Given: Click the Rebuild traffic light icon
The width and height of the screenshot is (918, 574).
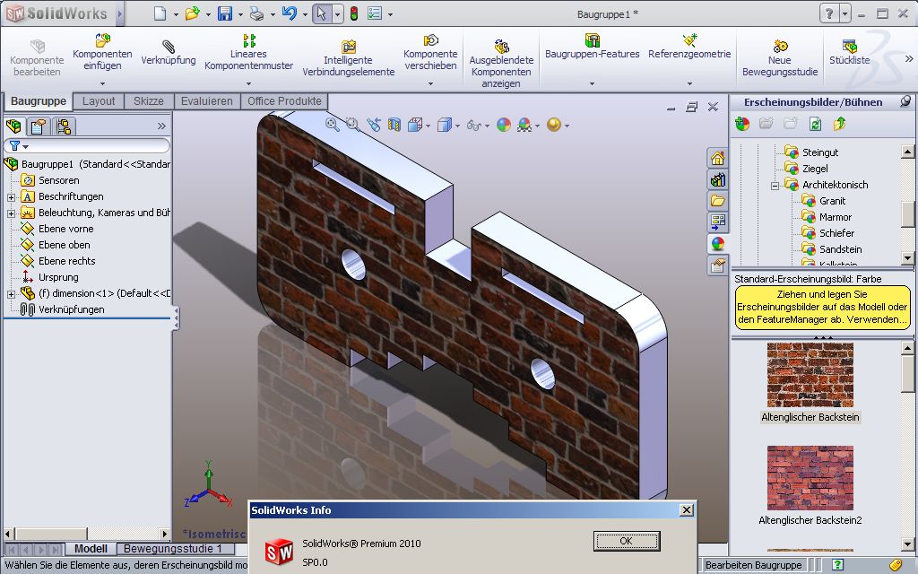Looking at the screenshot, I should [353, 13].
